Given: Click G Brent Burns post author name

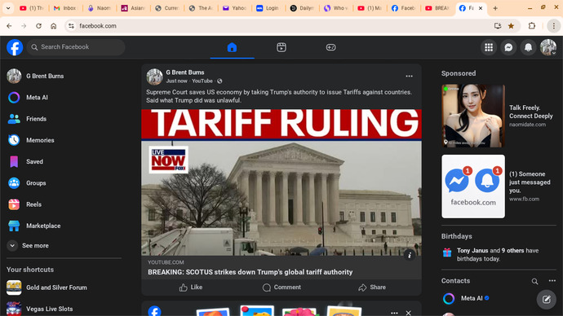Looking at the screenshot, I should click(185, 72).
